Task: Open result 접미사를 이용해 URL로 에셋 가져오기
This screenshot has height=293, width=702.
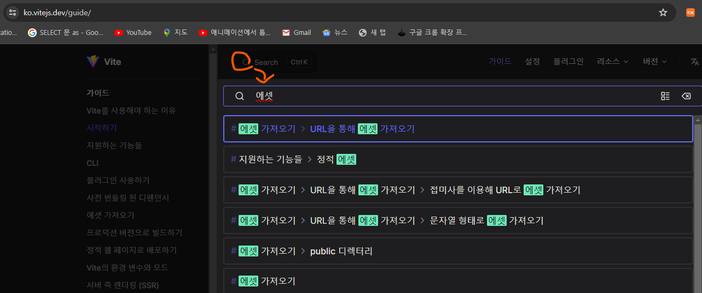Action: tap(458, 190)
